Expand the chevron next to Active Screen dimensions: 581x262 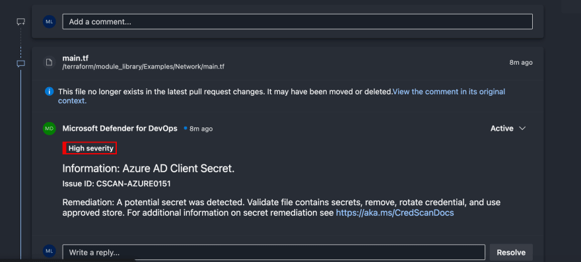tap(522, 128)
